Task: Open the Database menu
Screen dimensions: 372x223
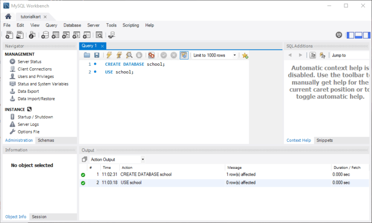Action: pyautogui.click(x=72, y=25)
